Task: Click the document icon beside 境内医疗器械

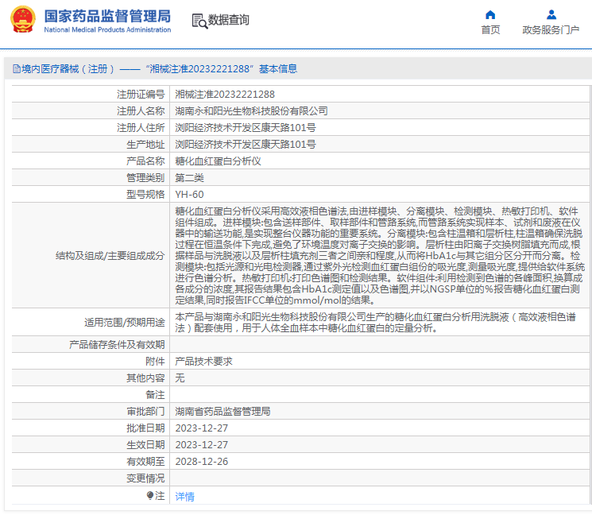Action: point(16,68)
